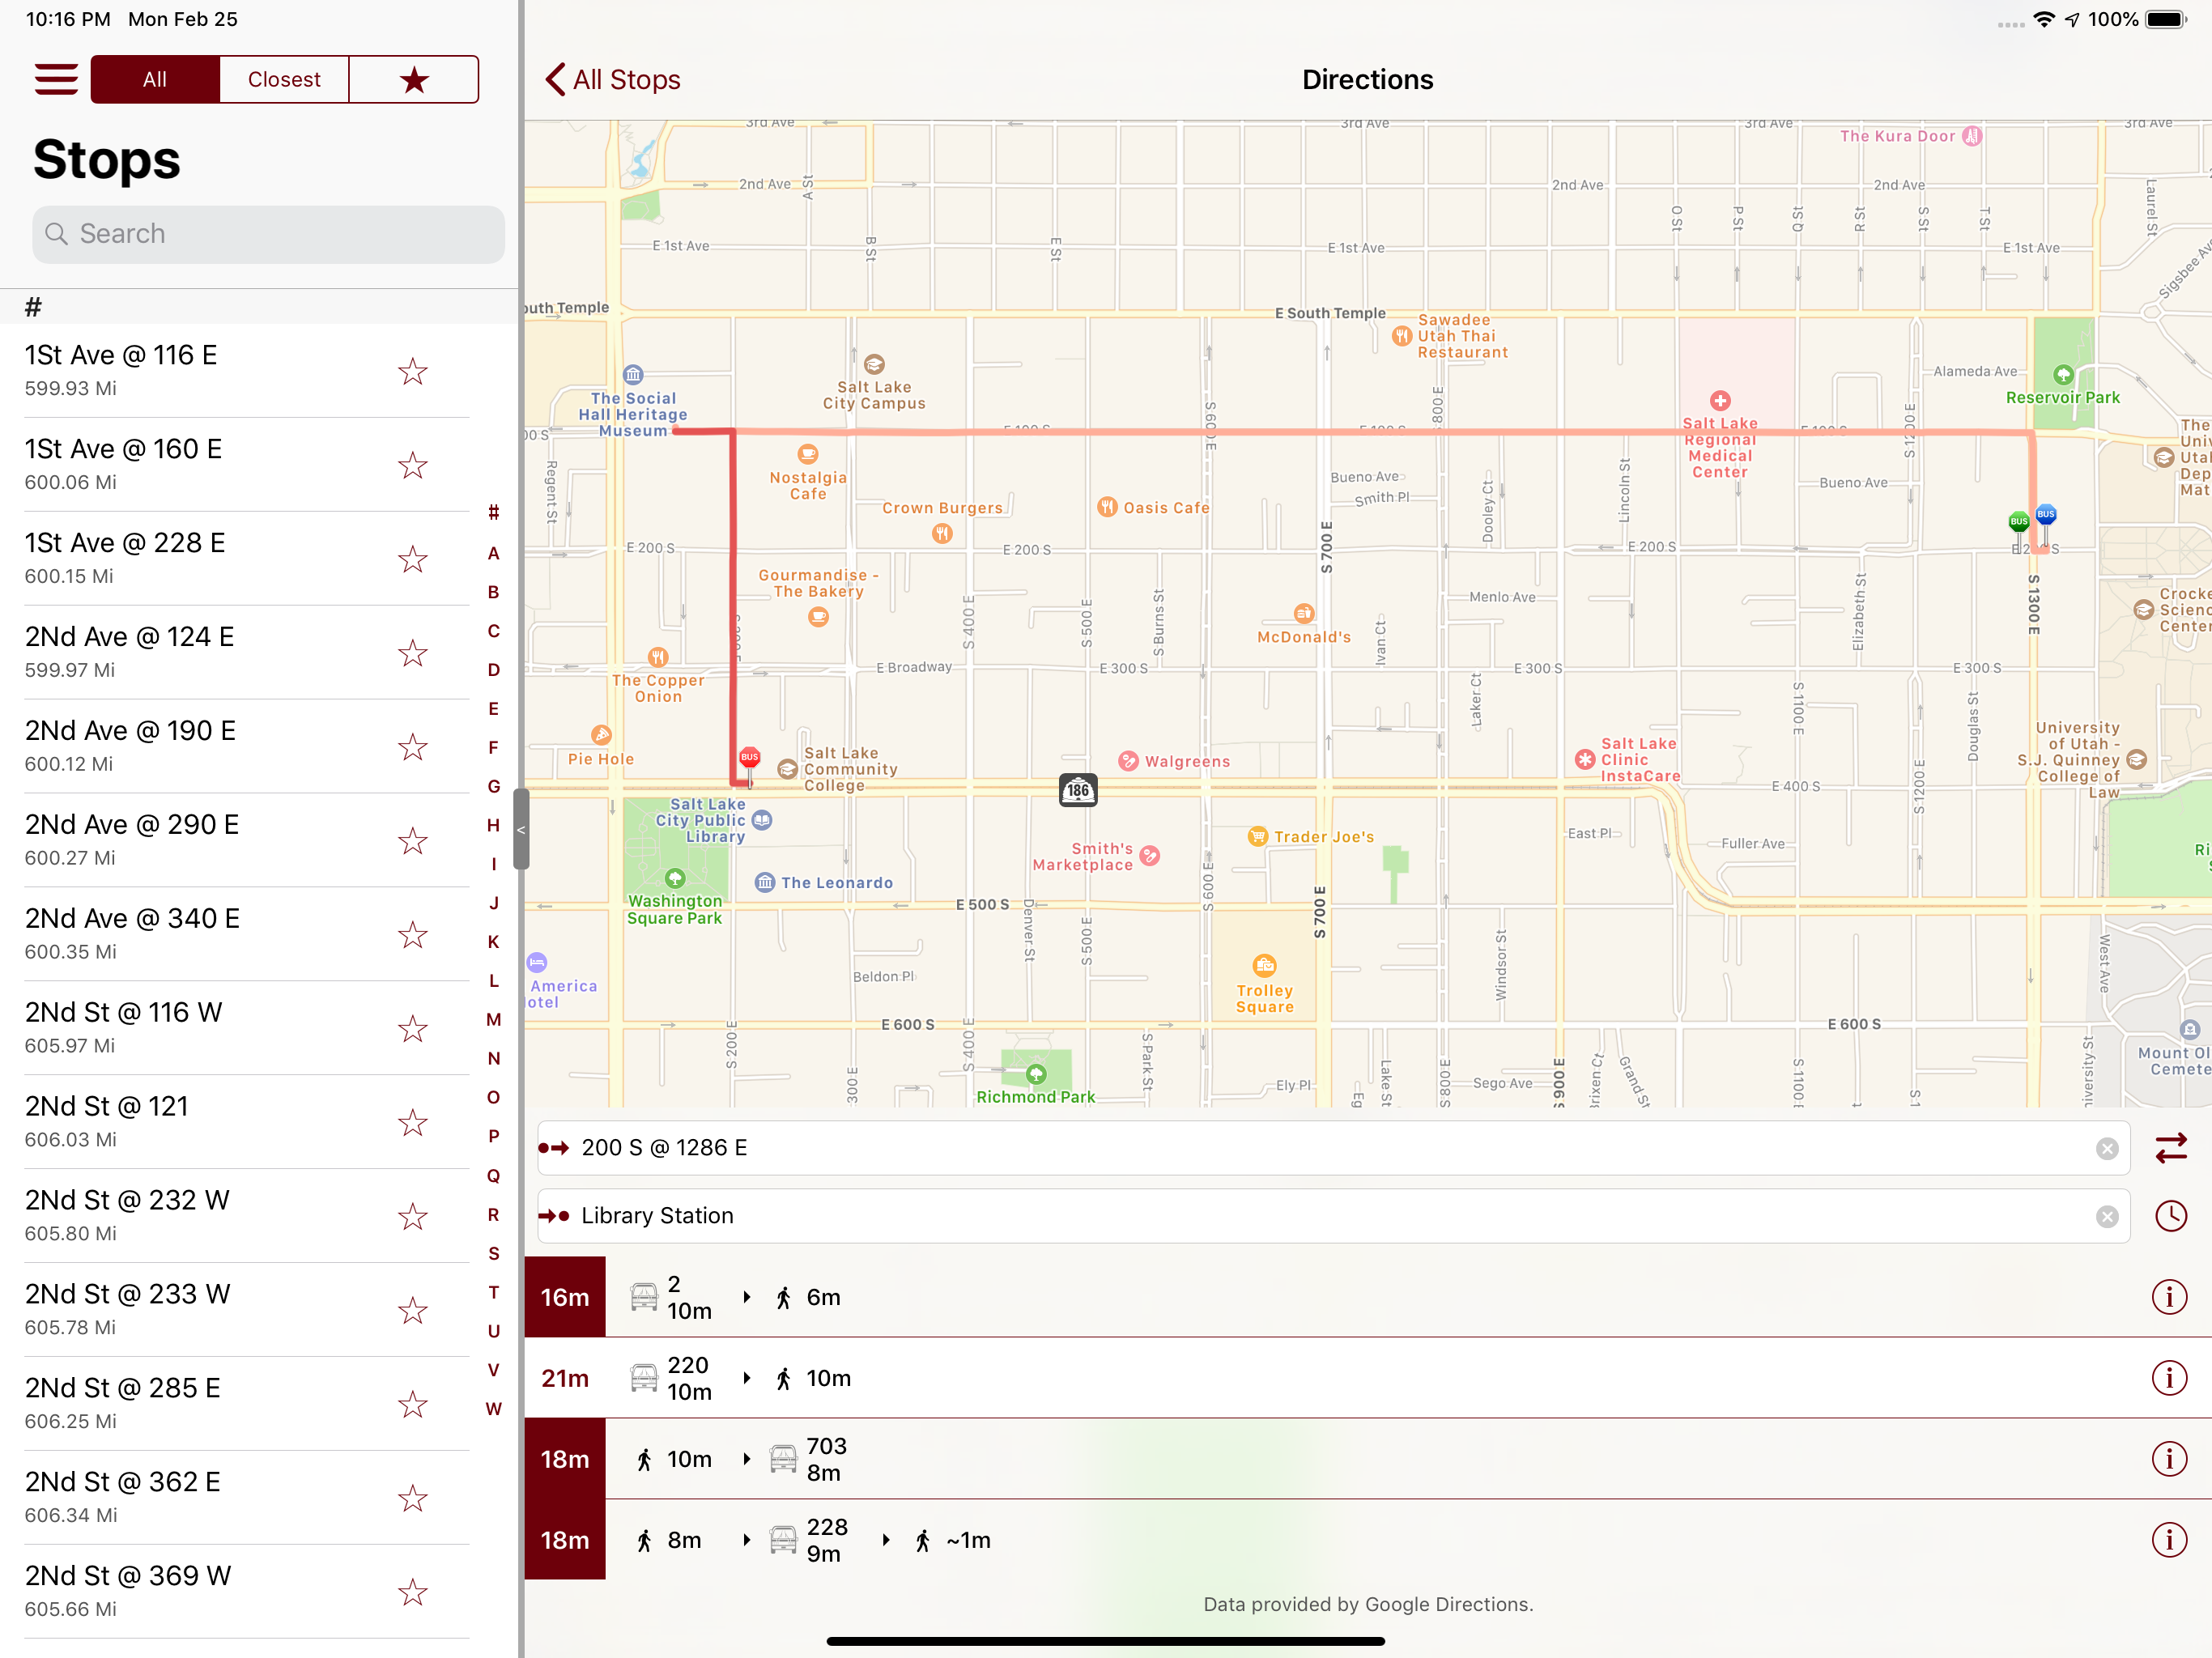Swap origin and destination
2212x1658 pixels.
pos(2171,1148)
